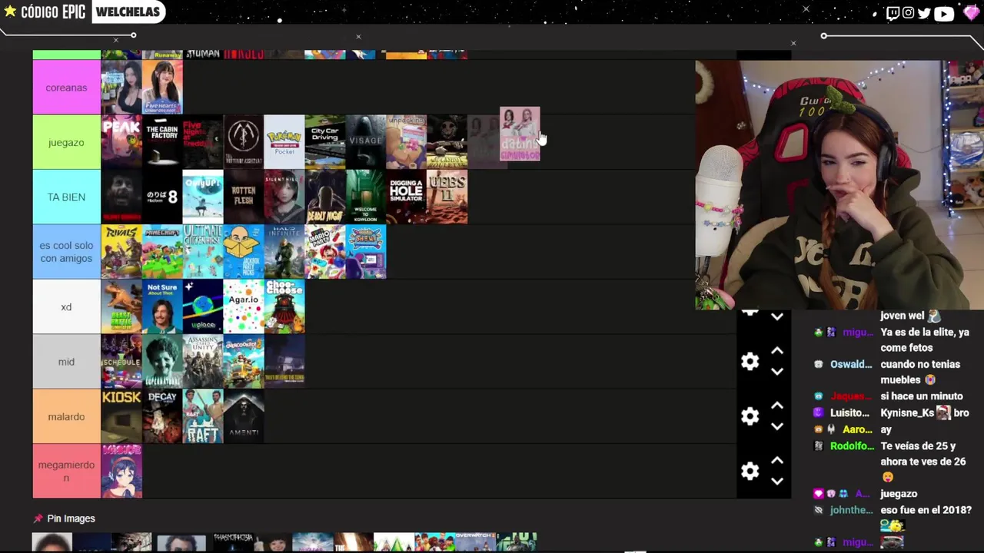This screenshot has width=984, height=553.
Task: Click the Twitter bird icon in top bar
Action: 924,13
